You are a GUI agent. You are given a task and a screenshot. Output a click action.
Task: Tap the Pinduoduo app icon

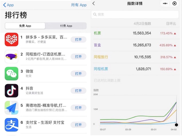11,39
